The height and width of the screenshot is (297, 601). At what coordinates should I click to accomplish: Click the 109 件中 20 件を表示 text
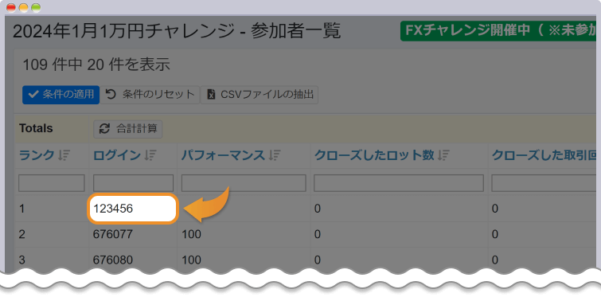tap(96, 64)
